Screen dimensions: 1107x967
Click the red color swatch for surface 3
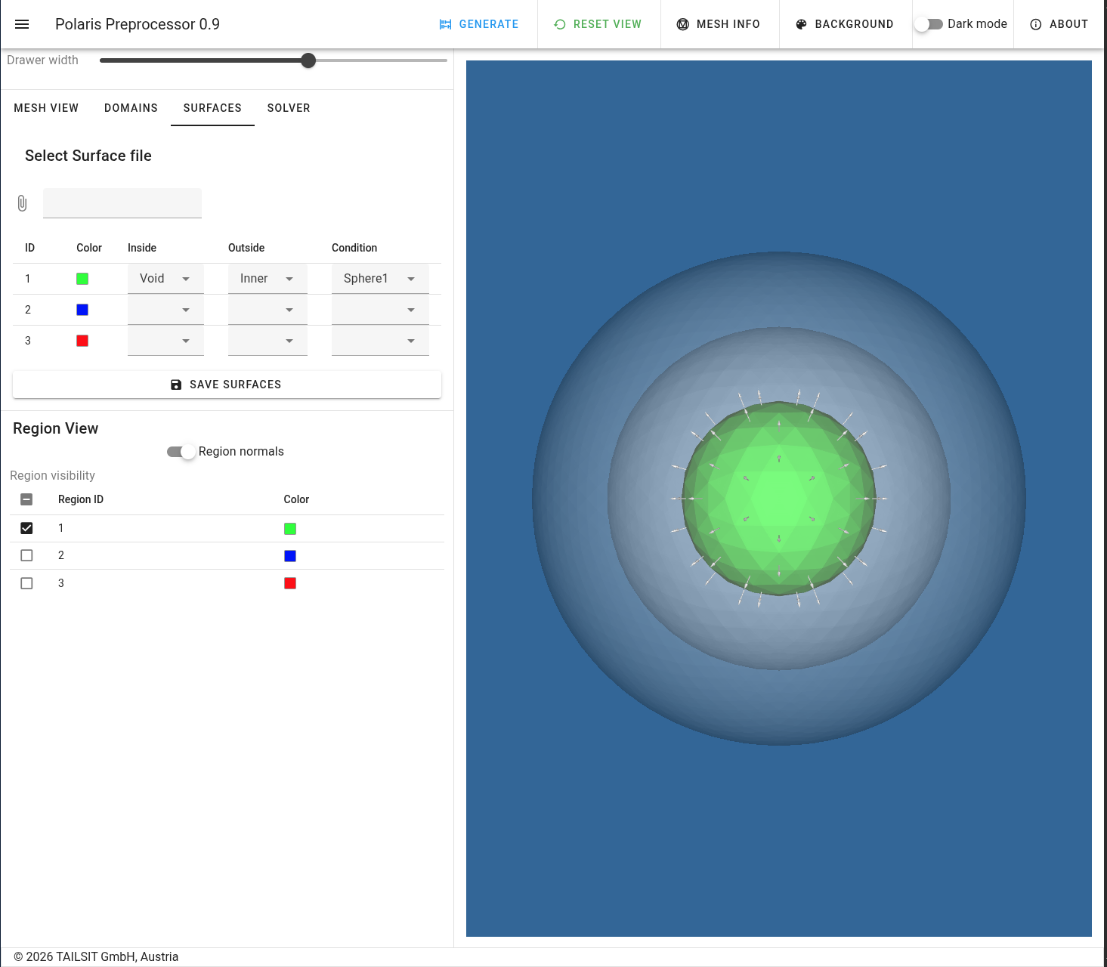[82, 341]
